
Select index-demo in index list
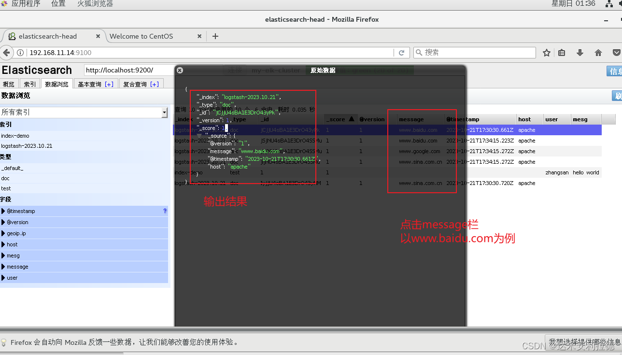pos(15,136)
